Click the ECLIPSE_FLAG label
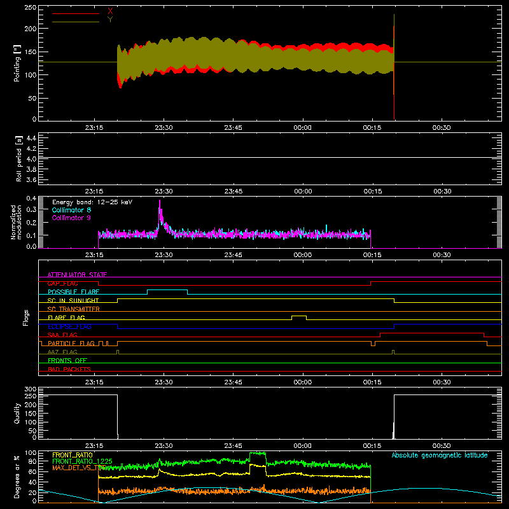Image resolution: width=509 pixels, height=509 pixels. 69,326
